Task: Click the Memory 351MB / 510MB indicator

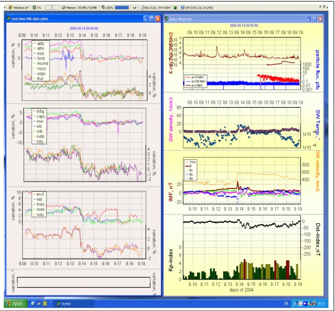Action: [x=79, y=8]
